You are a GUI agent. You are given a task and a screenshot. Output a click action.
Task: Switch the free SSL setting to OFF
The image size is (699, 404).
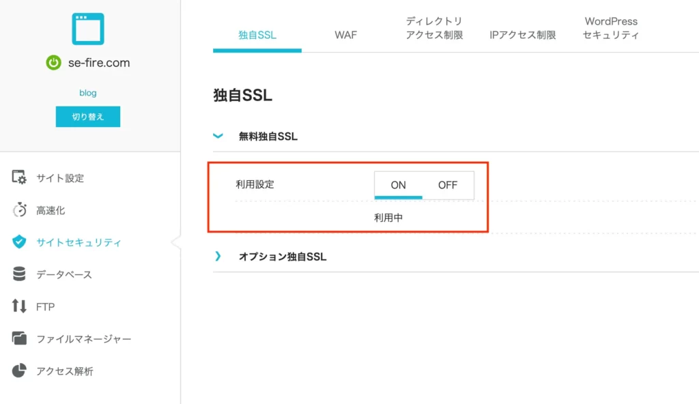point(448,185)
